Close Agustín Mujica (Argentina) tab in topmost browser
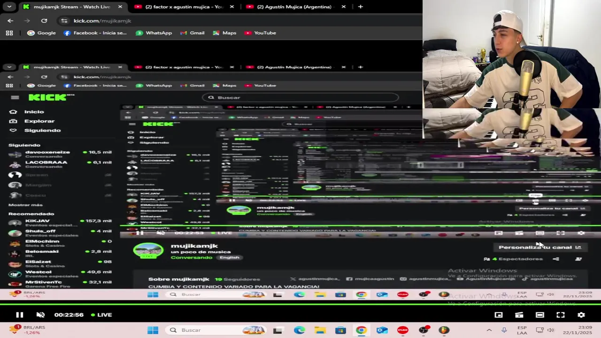 click(x=344, y=7)
